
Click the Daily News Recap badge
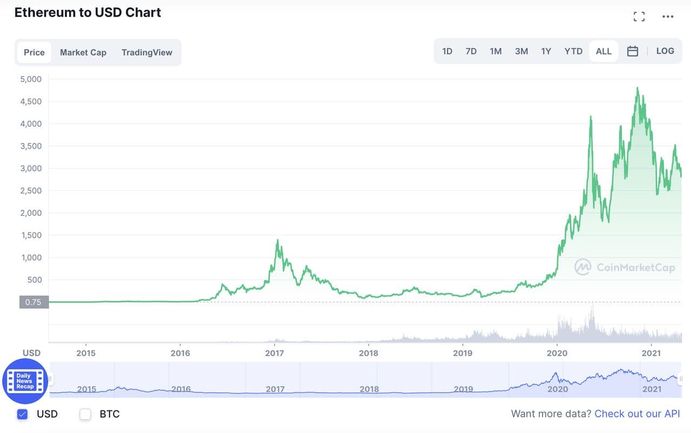coord(25,381)
